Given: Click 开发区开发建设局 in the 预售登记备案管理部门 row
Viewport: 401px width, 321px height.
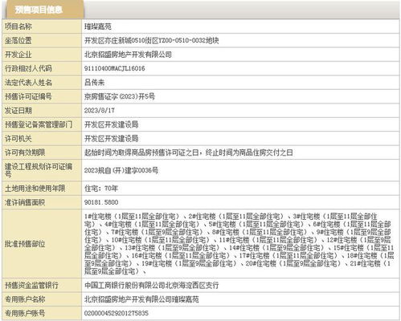Looking at the screenshot, I should tap(112, 124).
